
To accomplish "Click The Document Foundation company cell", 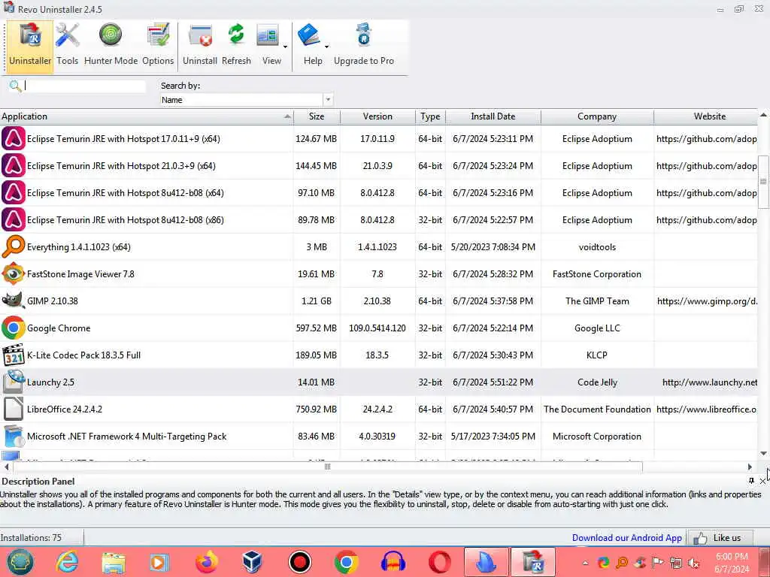I will [x=597, y=409].
